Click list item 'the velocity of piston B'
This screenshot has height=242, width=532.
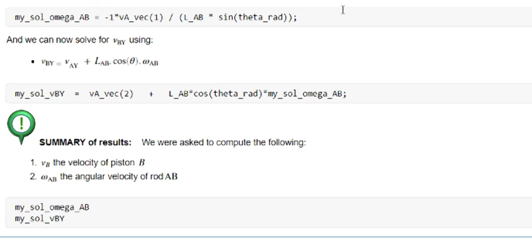pyautogui.click(x=98, y=163)
